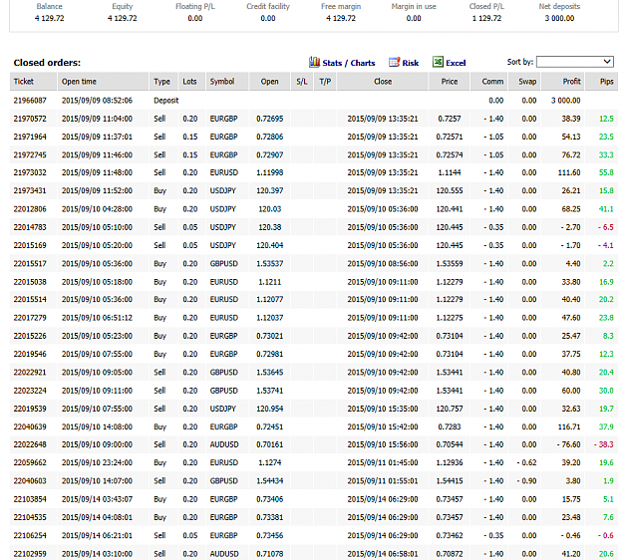Select ticket number 22103854
Viewport: 623px width, 560px height.
pyautogui.click(x=30, y=499)
